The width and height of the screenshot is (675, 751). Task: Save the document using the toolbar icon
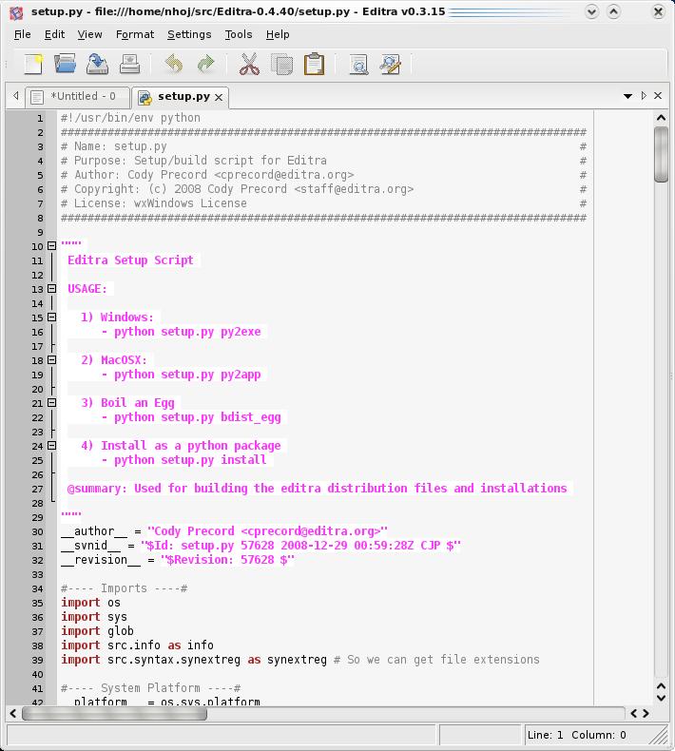click(x=97, y=65)
